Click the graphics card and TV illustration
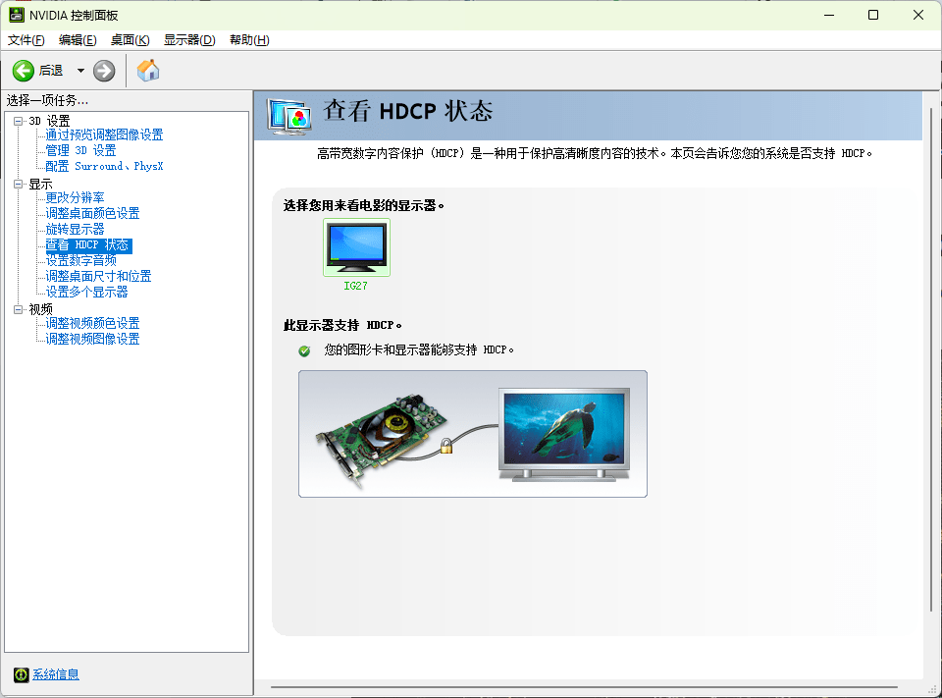 (x=473, y=434)
